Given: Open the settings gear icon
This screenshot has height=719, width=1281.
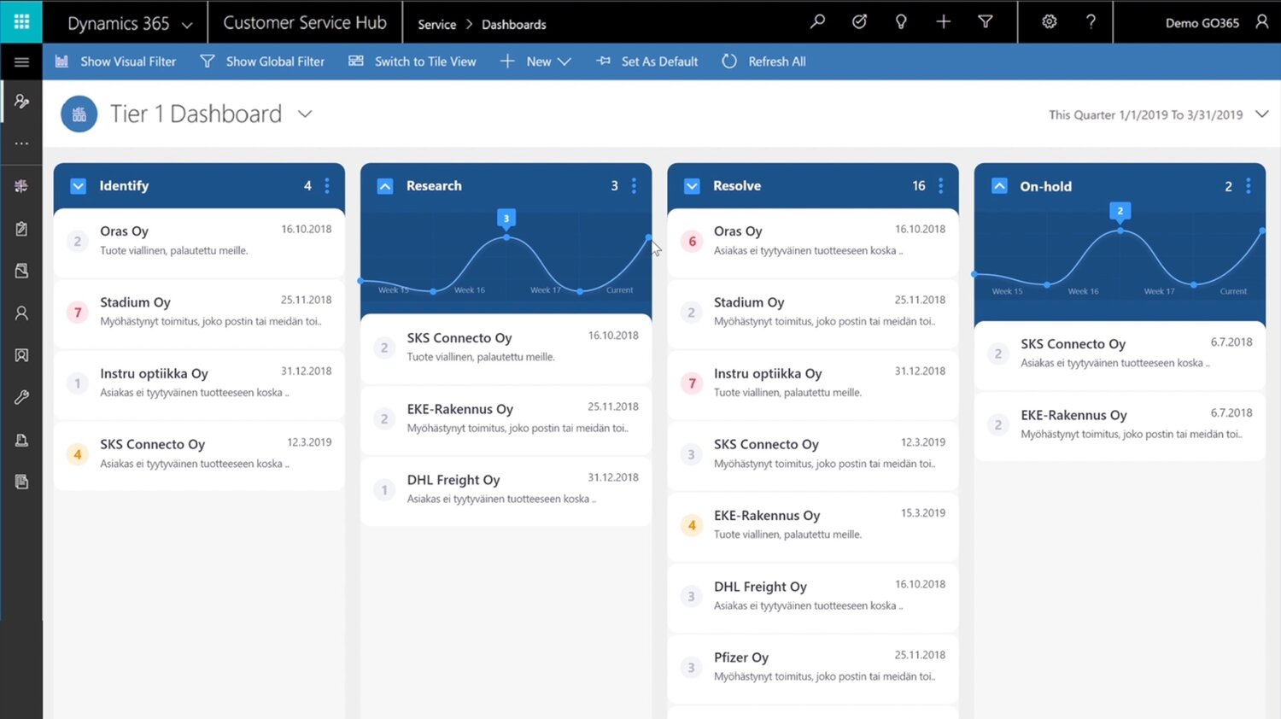Looking at the screenshot, I should 1049,21.
